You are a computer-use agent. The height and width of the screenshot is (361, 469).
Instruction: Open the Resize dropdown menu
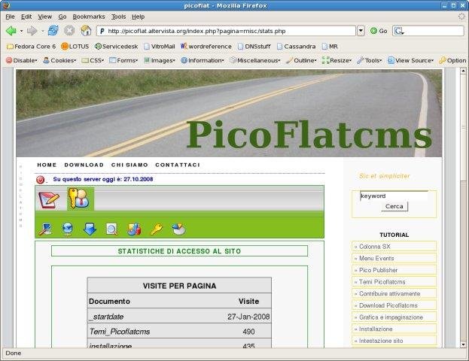[337, 60]
